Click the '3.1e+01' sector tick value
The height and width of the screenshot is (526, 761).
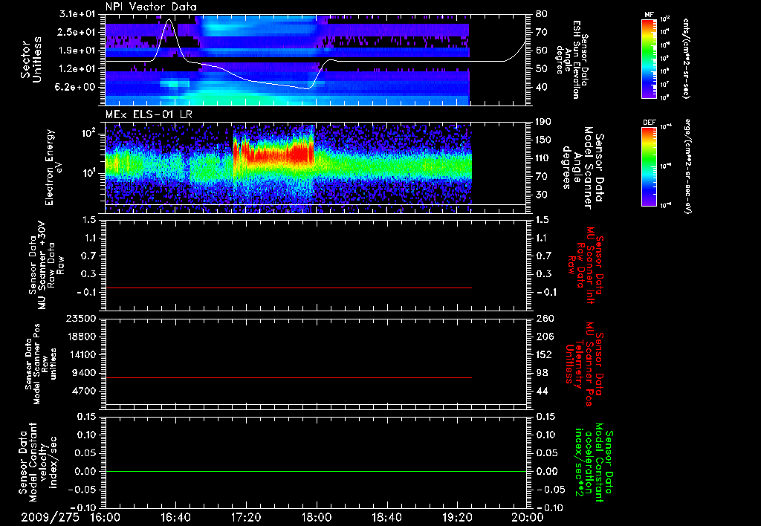pyautogui.click(x=77, y=14)
